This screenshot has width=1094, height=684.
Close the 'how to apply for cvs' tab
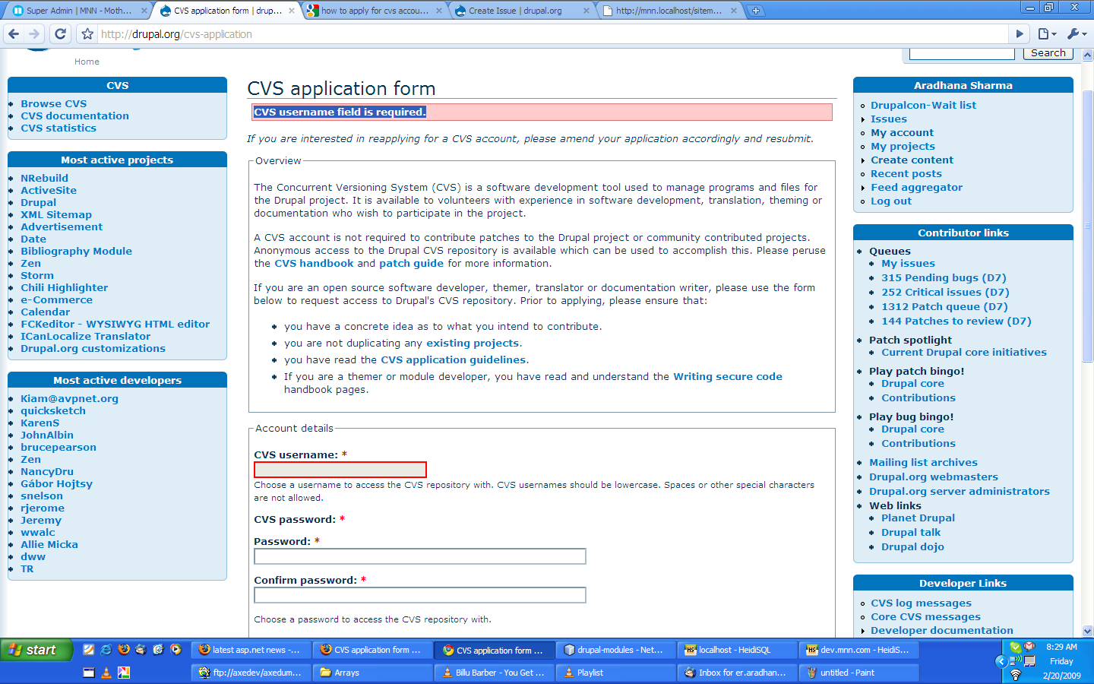click(439, 11)
